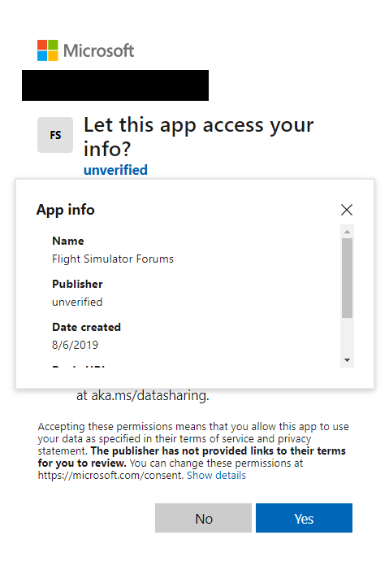Click the FS app icon tile
Screen dimensions: 389x570
pyautogui.click(x=55, y=135)
